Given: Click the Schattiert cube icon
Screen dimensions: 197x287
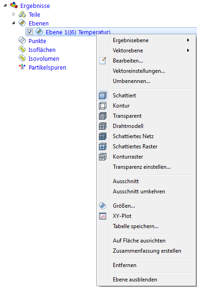Looking at the screenshot, I should [103, 96].
